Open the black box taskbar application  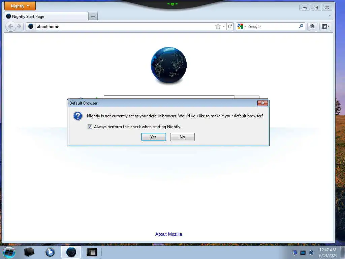click(29, 252)
